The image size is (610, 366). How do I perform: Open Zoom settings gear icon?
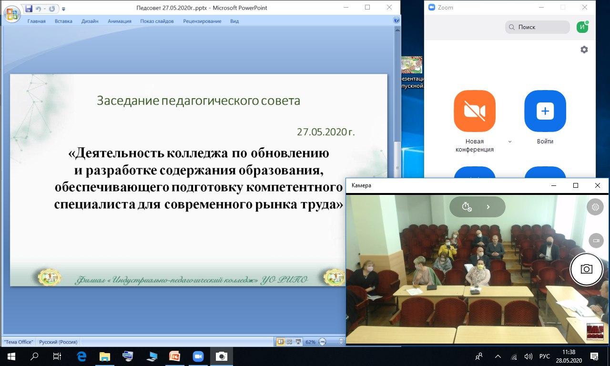point(584,50)
